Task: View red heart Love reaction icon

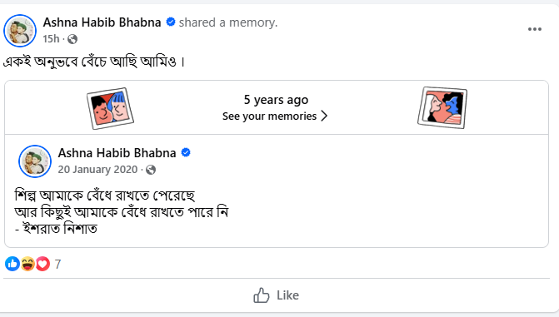Action: [x=42, y=264]
